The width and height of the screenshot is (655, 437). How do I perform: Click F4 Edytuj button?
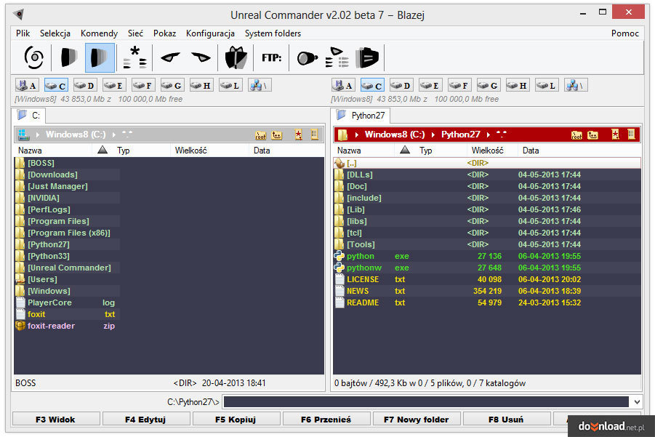146,419
